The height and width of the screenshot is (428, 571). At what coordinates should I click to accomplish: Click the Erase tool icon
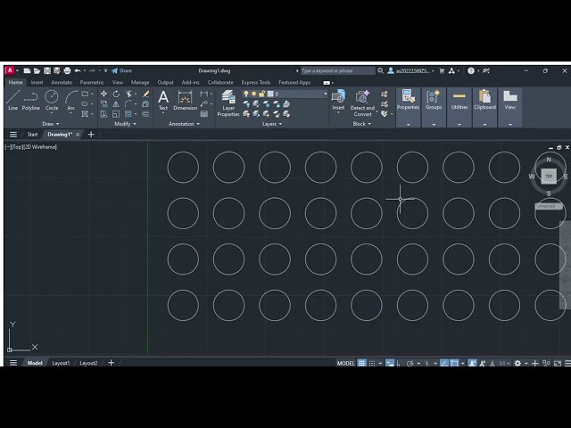point(145,94)
